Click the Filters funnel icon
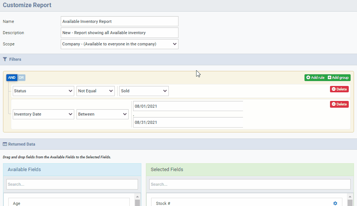This screenshot has height=206, width=357. 5,59
